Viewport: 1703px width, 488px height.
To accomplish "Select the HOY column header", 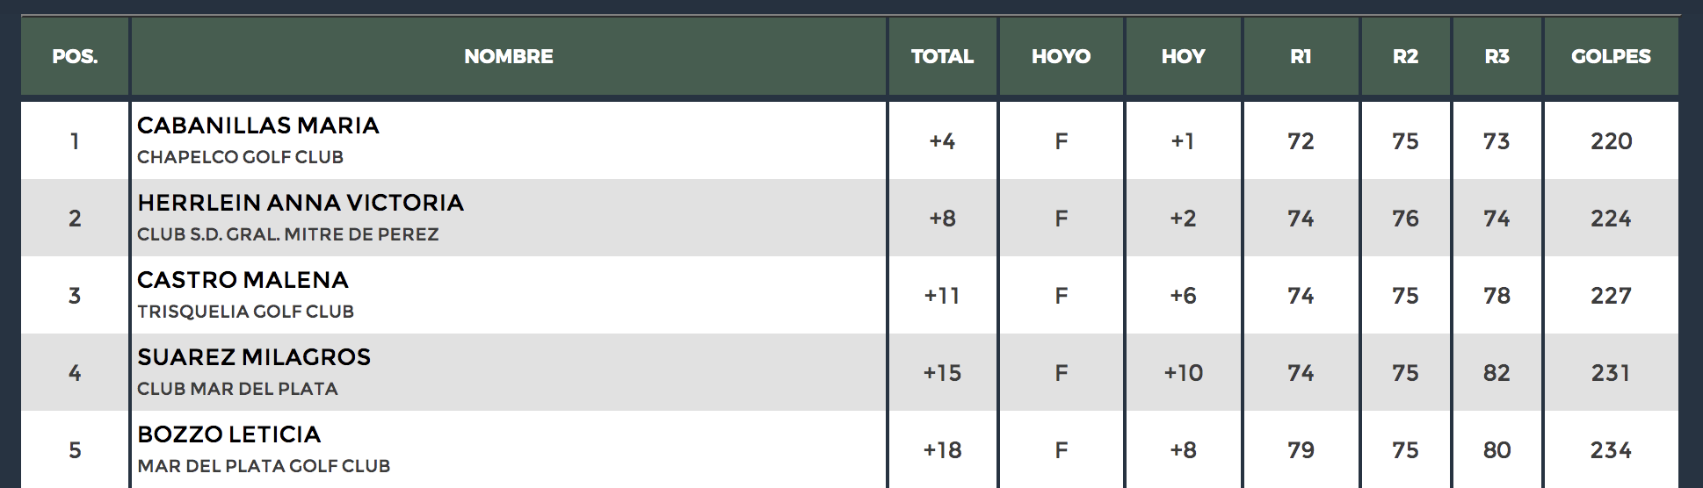I will 1183,56.
